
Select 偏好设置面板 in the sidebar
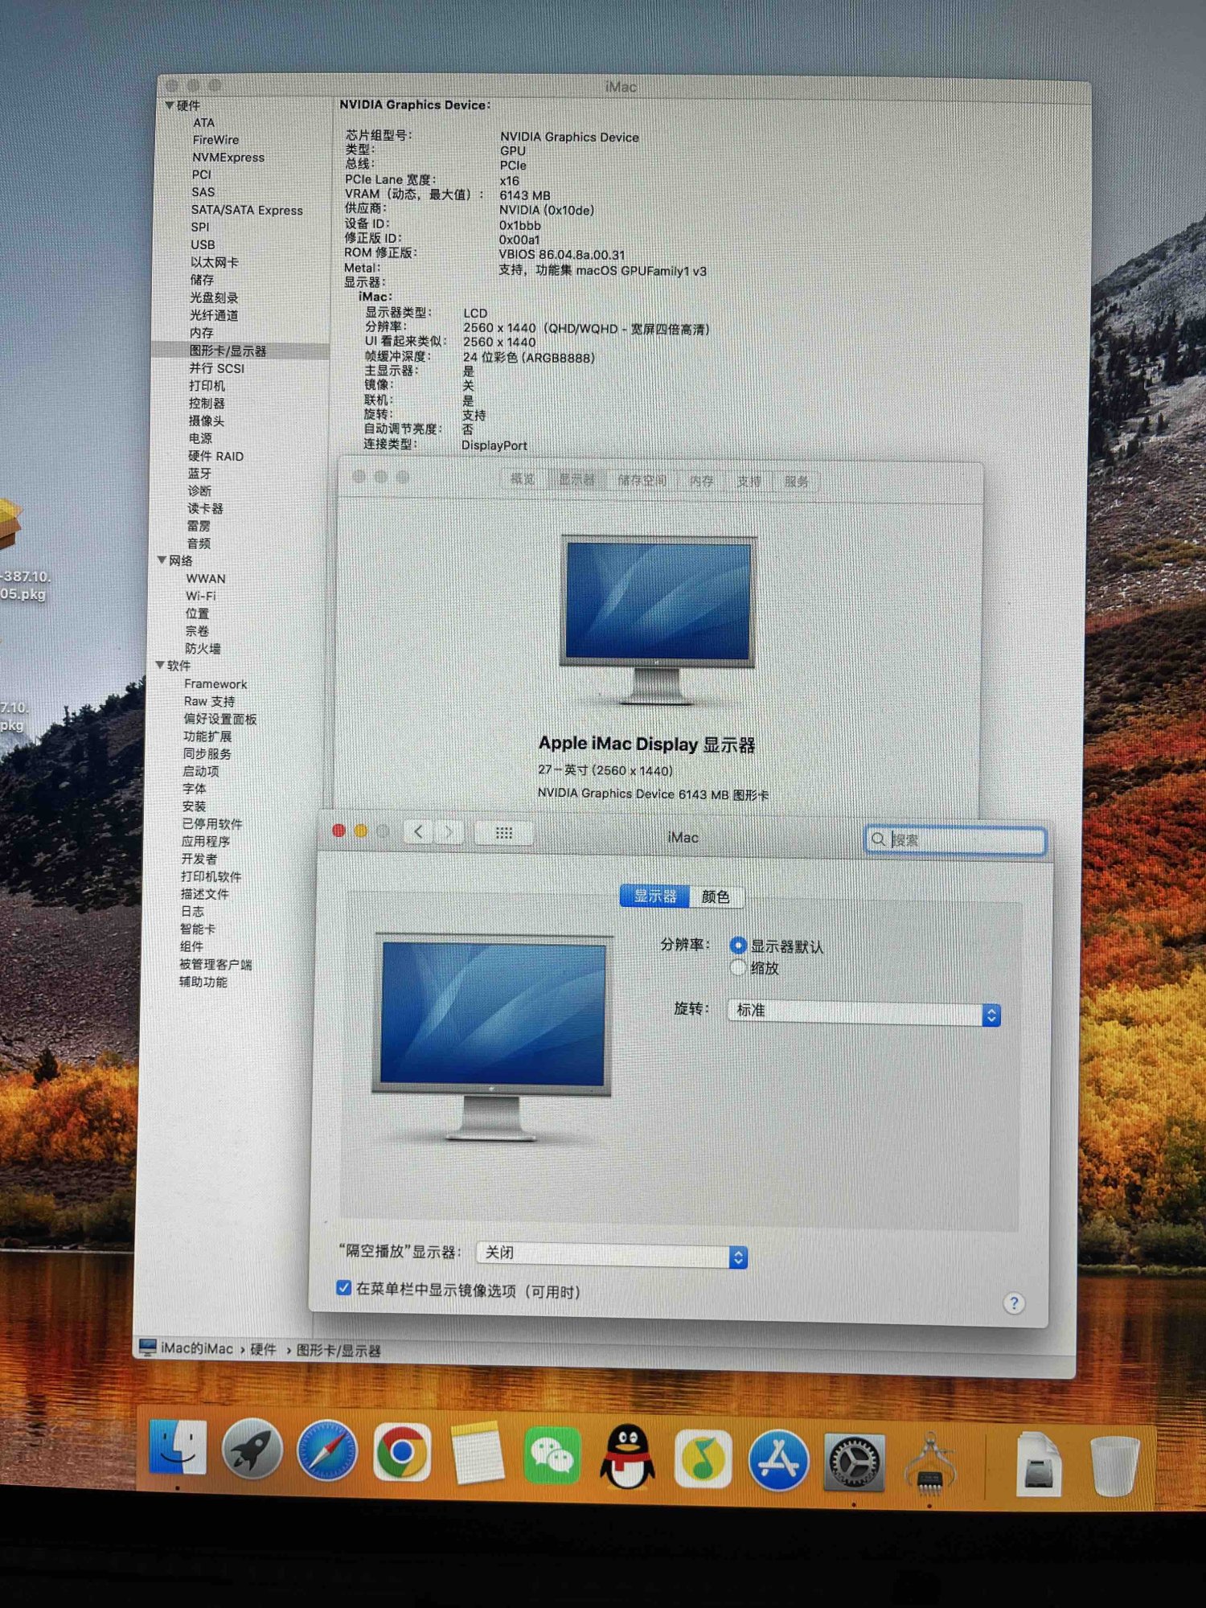[x=219, y=719]
